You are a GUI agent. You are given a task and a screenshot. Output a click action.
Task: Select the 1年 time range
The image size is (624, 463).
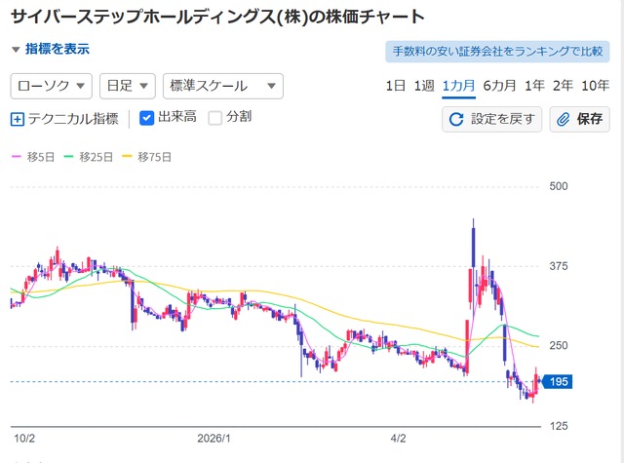pyautogui.click(x=534, y=86)
